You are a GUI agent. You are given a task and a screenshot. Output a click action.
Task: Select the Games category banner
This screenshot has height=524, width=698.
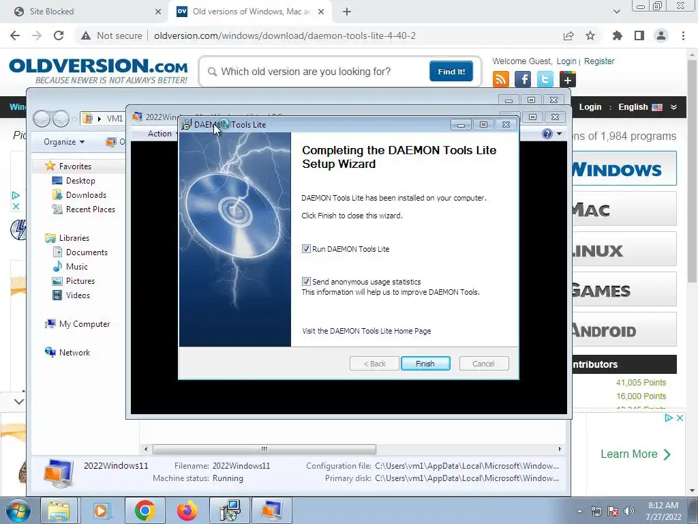624,289
